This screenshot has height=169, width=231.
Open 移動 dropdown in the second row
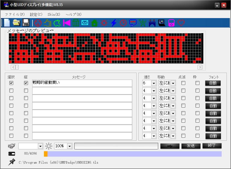[x=173, y=91]
